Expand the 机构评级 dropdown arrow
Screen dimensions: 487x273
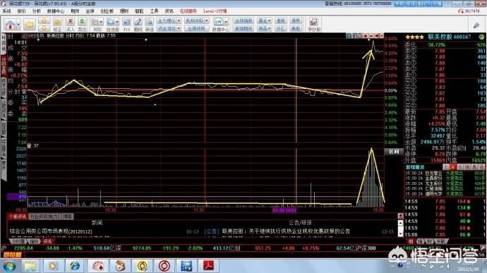pos(207,20)
